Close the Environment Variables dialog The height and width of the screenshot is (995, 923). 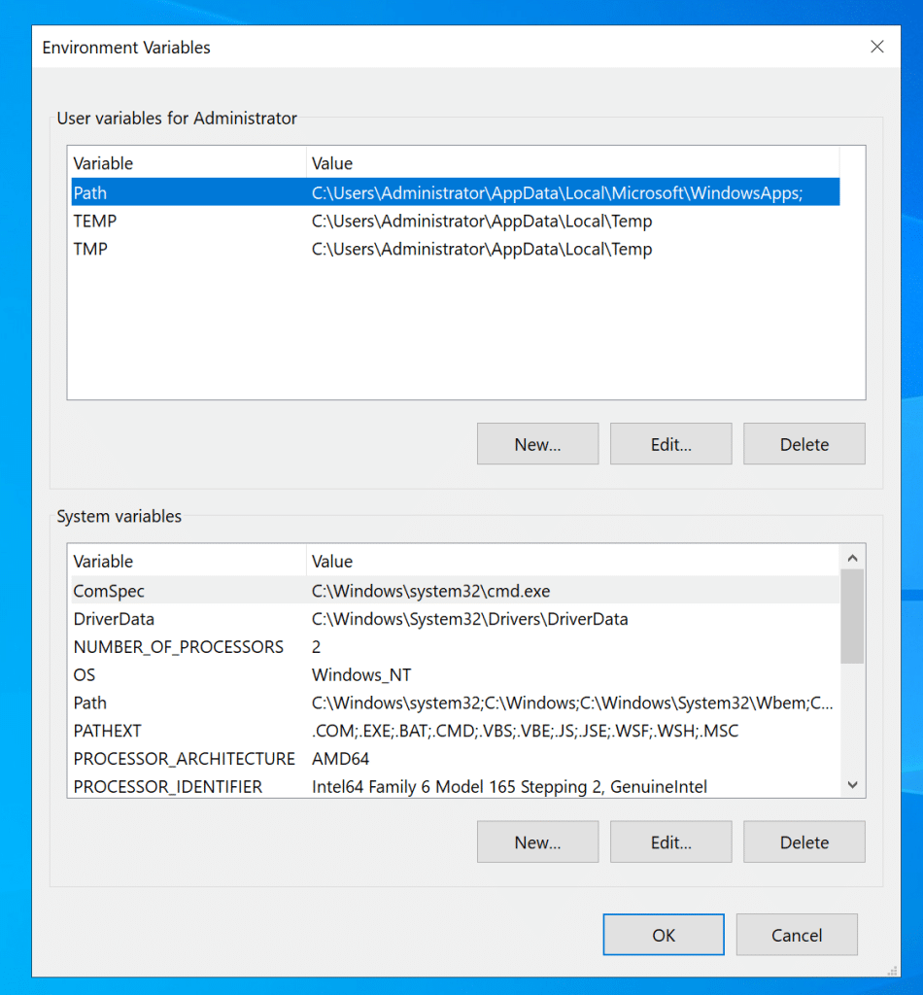click(x=876, y=47)
